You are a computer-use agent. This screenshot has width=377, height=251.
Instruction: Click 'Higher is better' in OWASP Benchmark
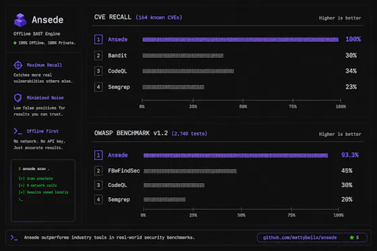pos(340,134)
